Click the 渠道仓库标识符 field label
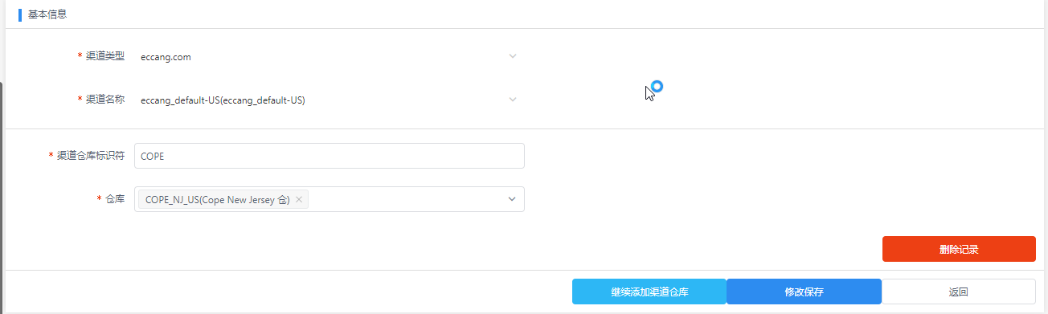The height and width of the screenshot is (314, 1048). 91,156
